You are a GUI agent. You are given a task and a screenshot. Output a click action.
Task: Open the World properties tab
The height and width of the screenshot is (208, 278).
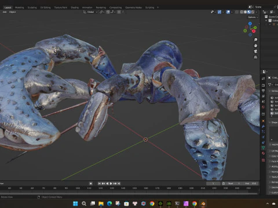tap(264, 107)
